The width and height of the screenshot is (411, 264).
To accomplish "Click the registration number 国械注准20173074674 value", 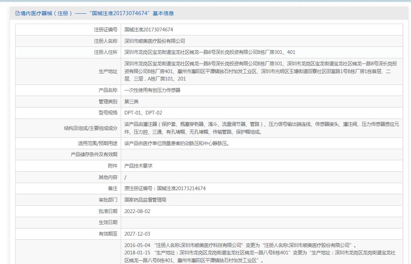I will (148, 30).
